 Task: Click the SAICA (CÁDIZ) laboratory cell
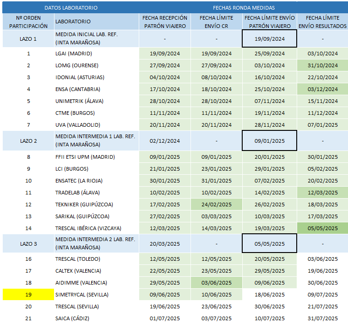[x=97, y=318]
